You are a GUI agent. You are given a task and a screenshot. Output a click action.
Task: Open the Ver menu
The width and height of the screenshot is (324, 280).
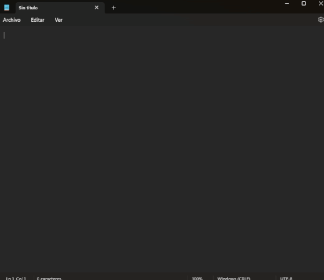[x=59, y=20]
